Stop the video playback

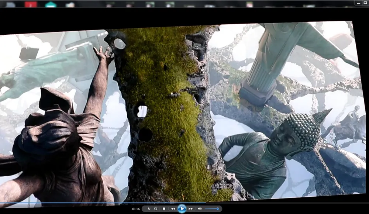pyautogui.click(x=164, y=209)
